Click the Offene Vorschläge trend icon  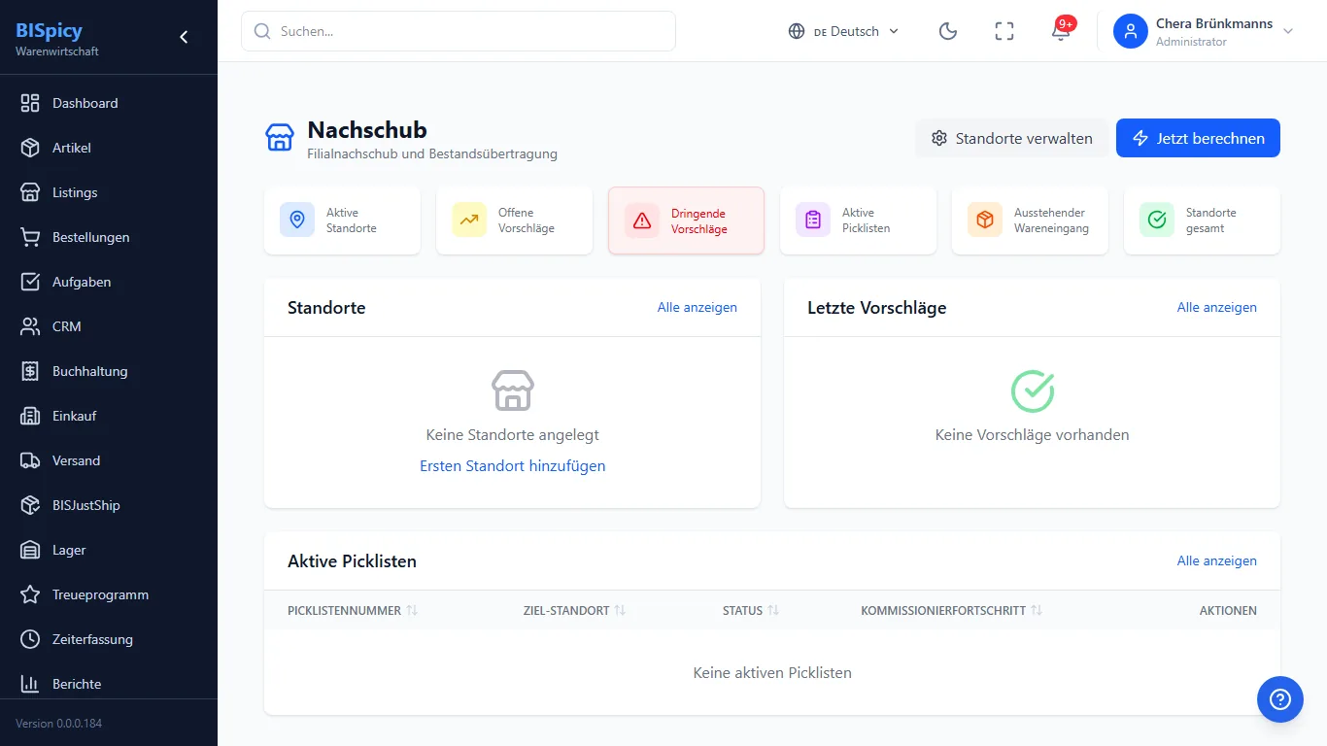click(x=469, y=220)
